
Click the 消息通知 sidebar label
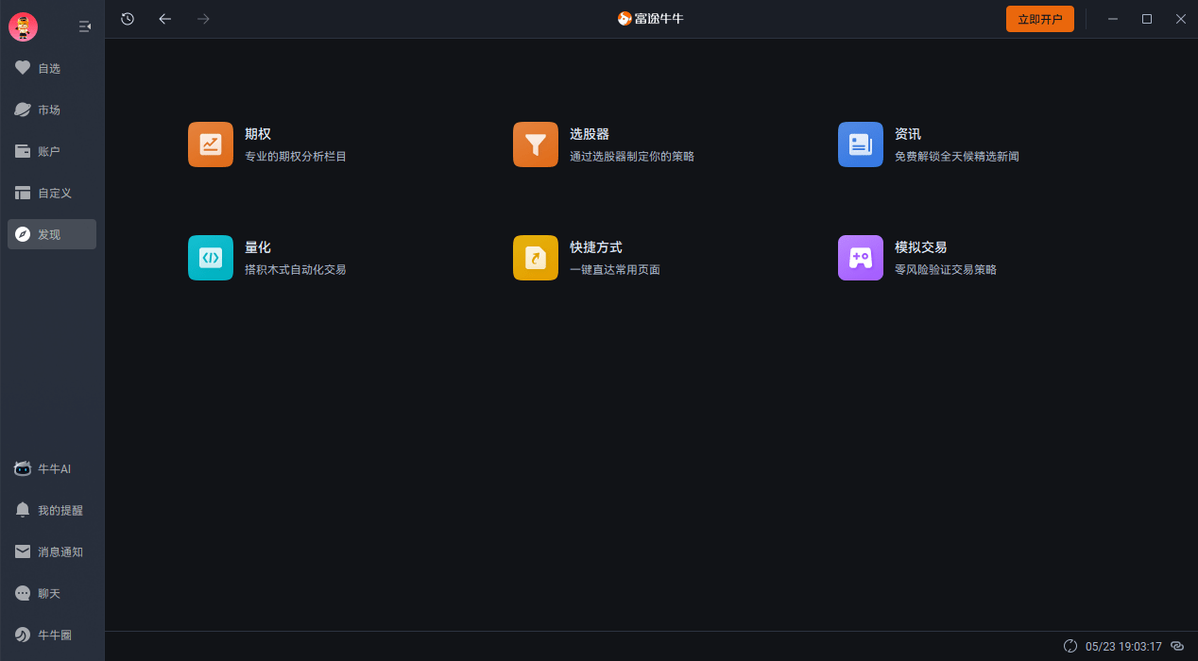pos(60,551)
